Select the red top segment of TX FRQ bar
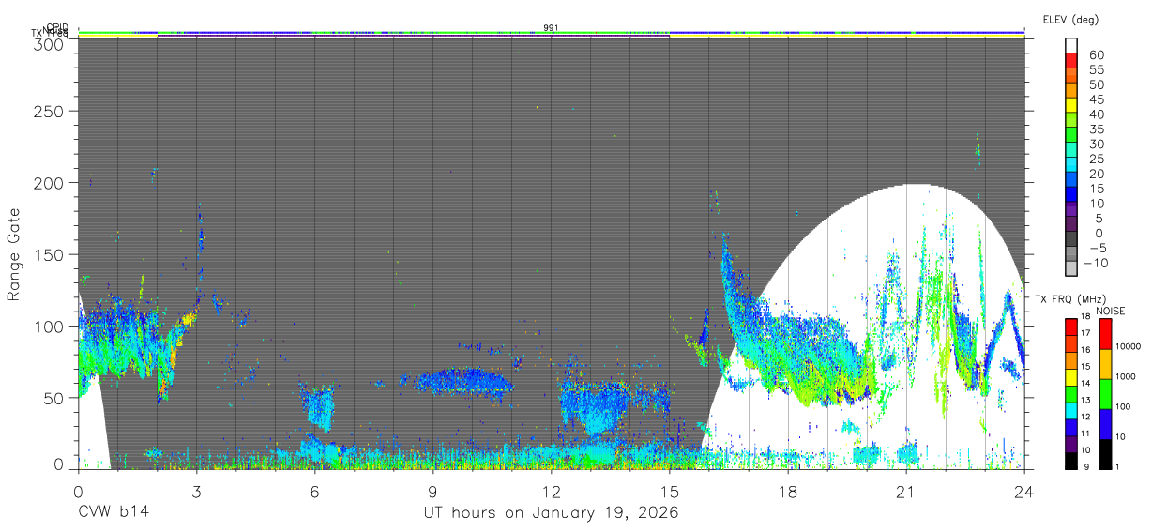 1071,327
